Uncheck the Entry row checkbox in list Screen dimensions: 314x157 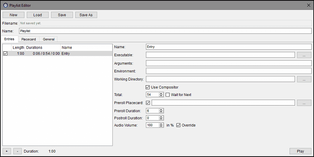coord(6,54)
